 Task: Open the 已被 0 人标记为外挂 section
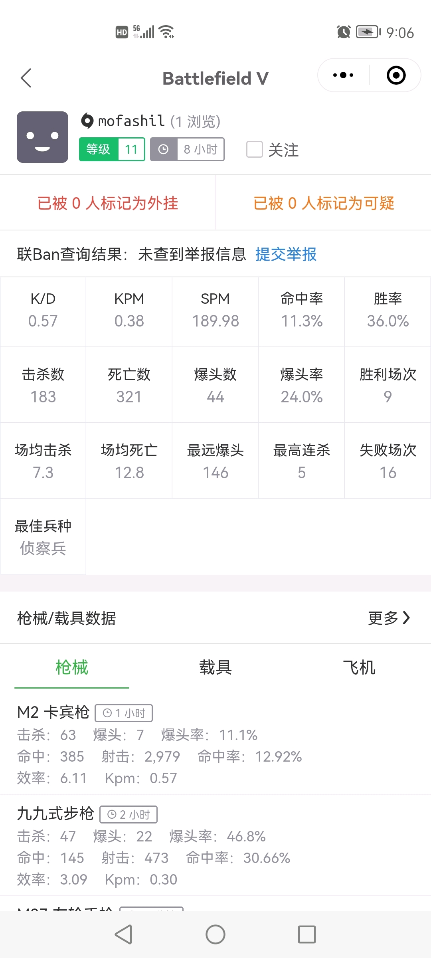pyautogui.click(x=108, y=203)
